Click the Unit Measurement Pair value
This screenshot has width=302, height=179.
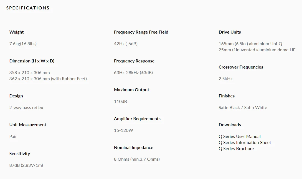13,137
